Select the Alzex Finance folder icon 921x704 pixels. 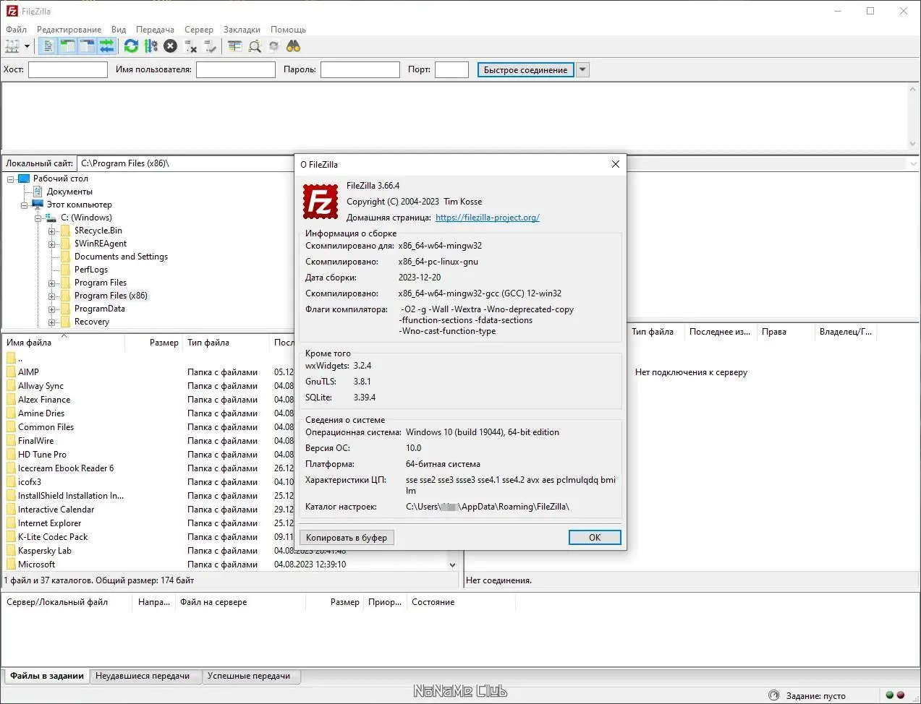pos(11,400)
